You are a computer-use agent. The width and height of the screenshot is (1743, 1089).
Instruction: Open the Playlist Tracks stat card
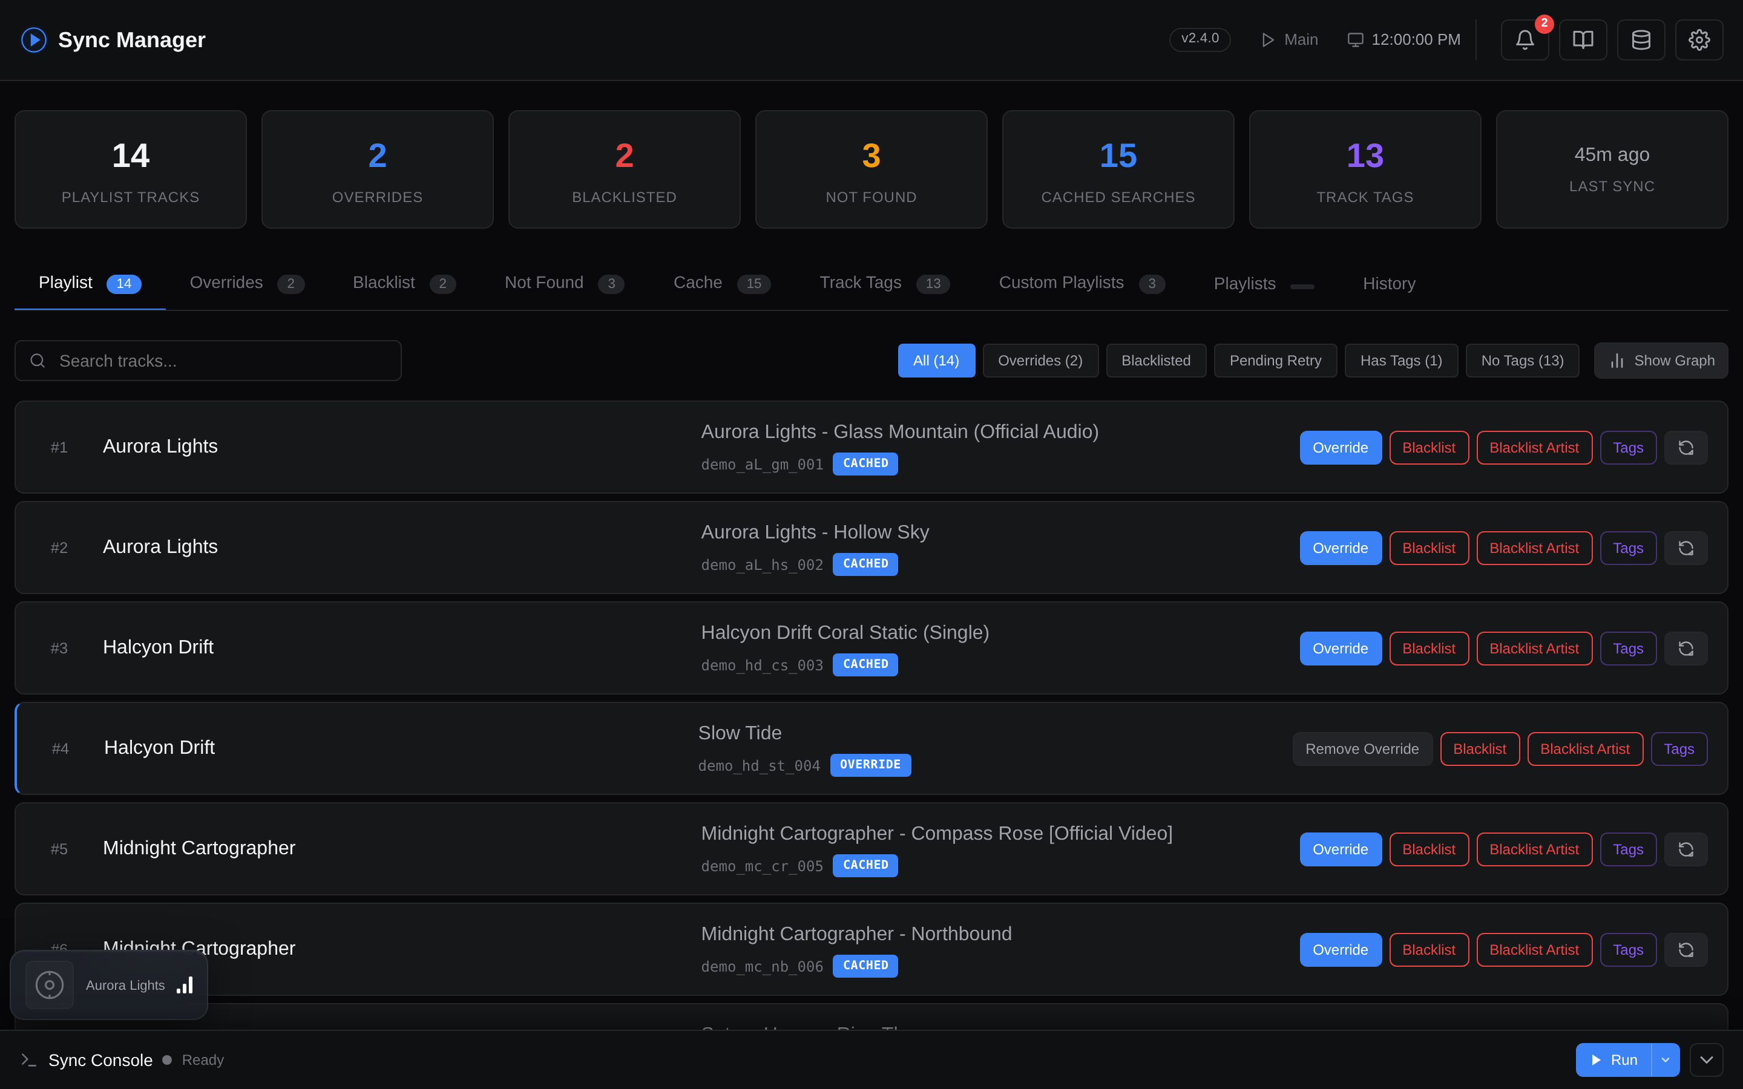tap(130, 169)
